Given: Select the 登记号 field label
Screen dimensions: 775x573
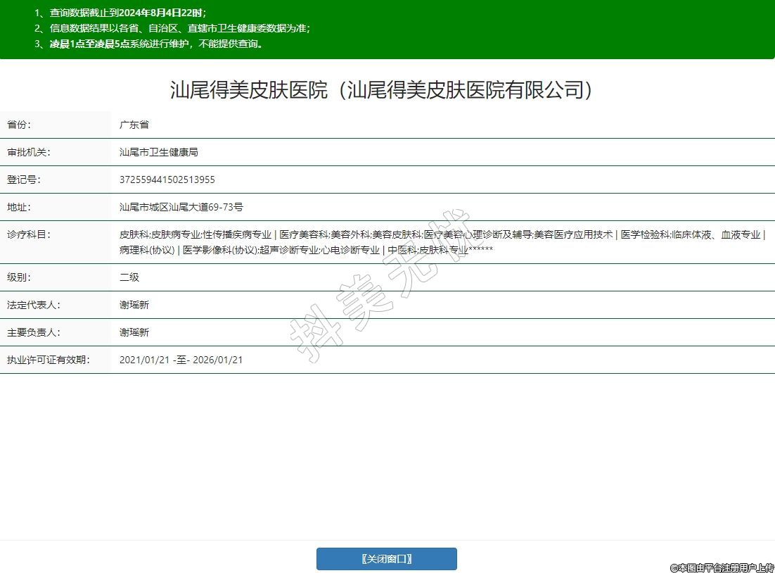Looking at the screenshot, I should coord(24,180).
